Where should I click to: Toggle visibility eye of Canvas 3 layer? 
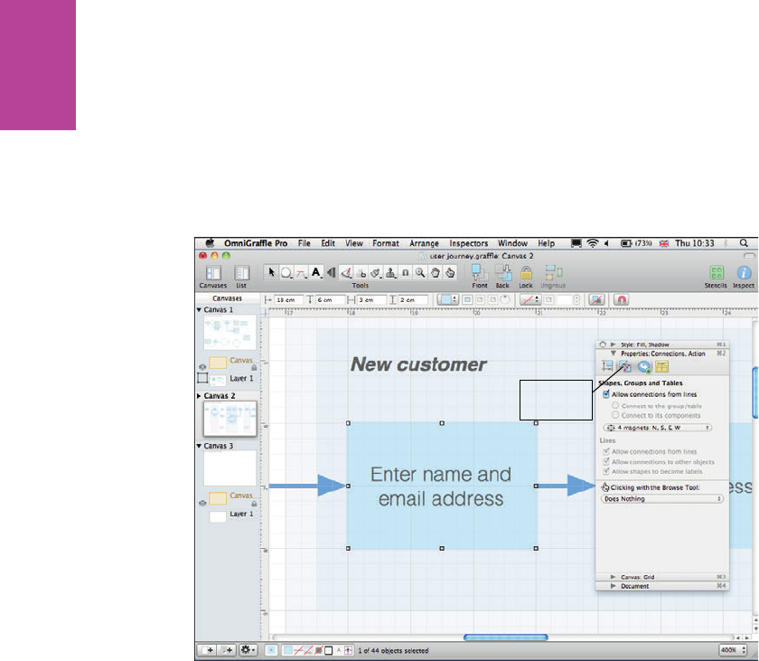202,503
